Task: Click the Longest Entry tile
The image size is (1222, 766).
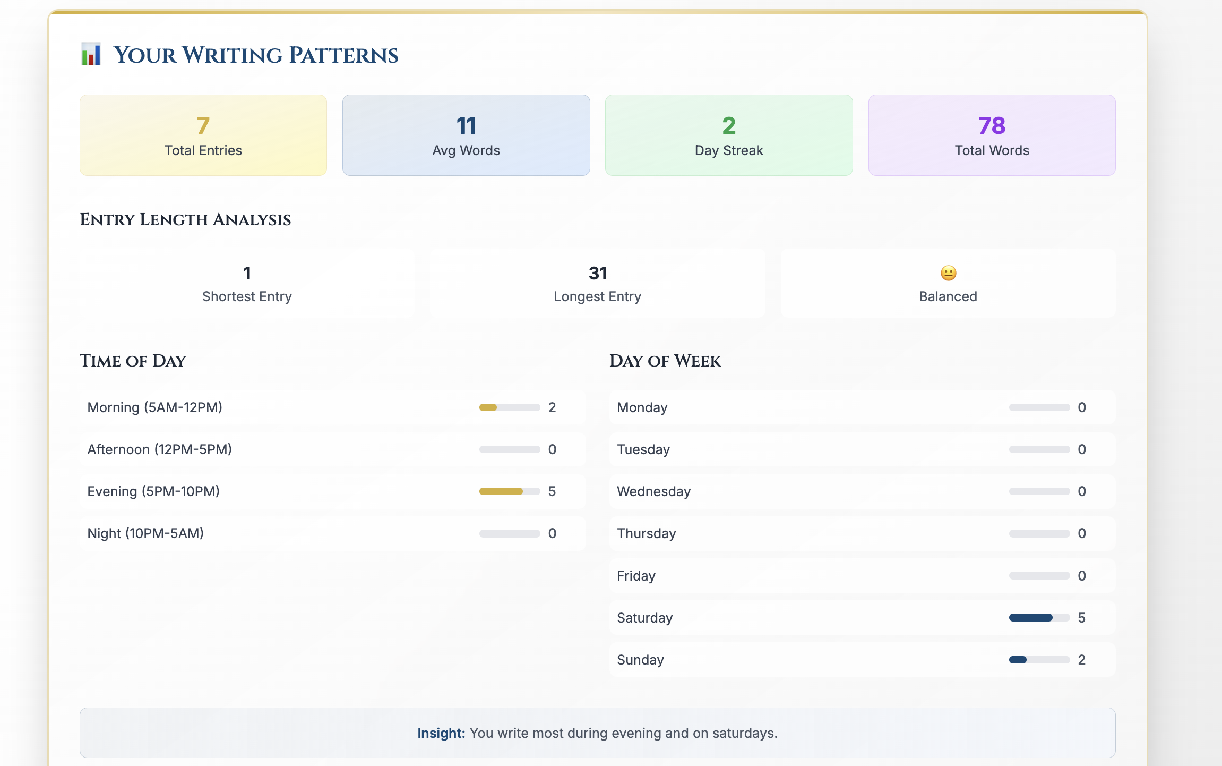Action: coord(597,284)
